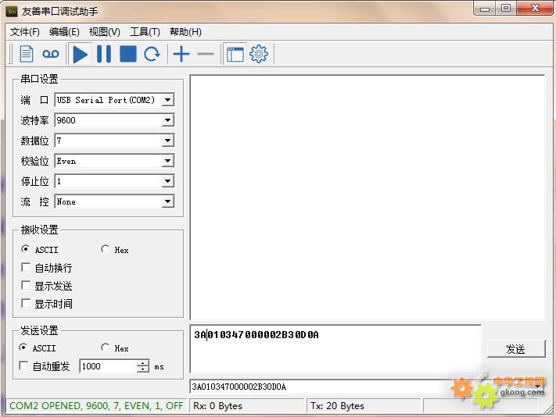
Task: Enable the 自动重发 auto resend checkbox
Action: pyautogui.click(x=23, y=366)
